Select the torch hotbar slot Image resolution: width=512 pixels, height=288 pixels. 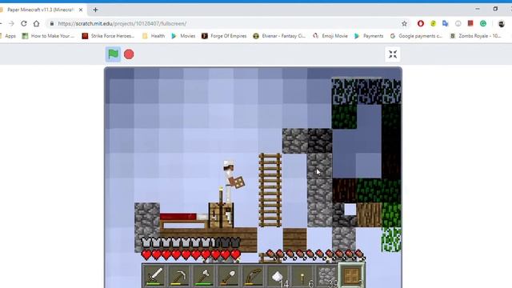302,276
